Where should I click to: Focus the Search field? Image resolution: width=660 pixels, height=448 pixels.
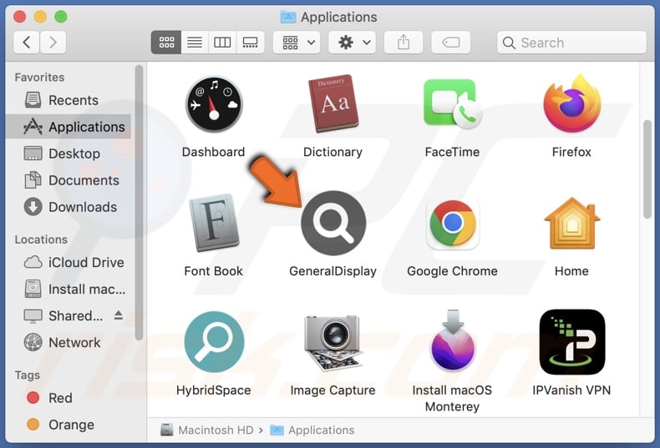(571, 42)
